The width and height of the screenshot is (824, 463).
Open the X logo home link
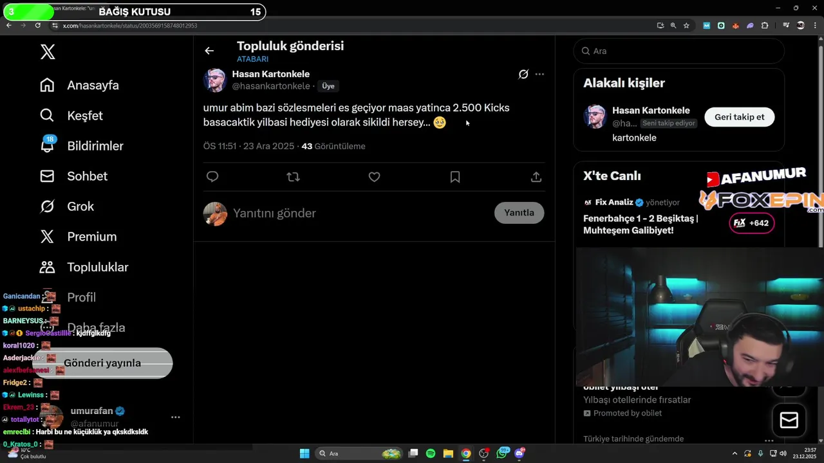click(48, 52)
